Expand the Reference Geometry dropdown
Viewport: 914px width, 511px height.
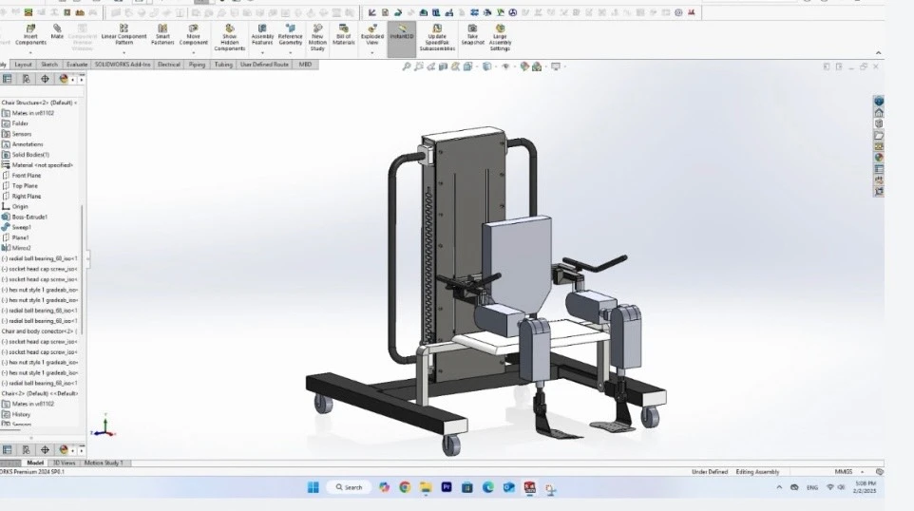[x=290, y=36]
